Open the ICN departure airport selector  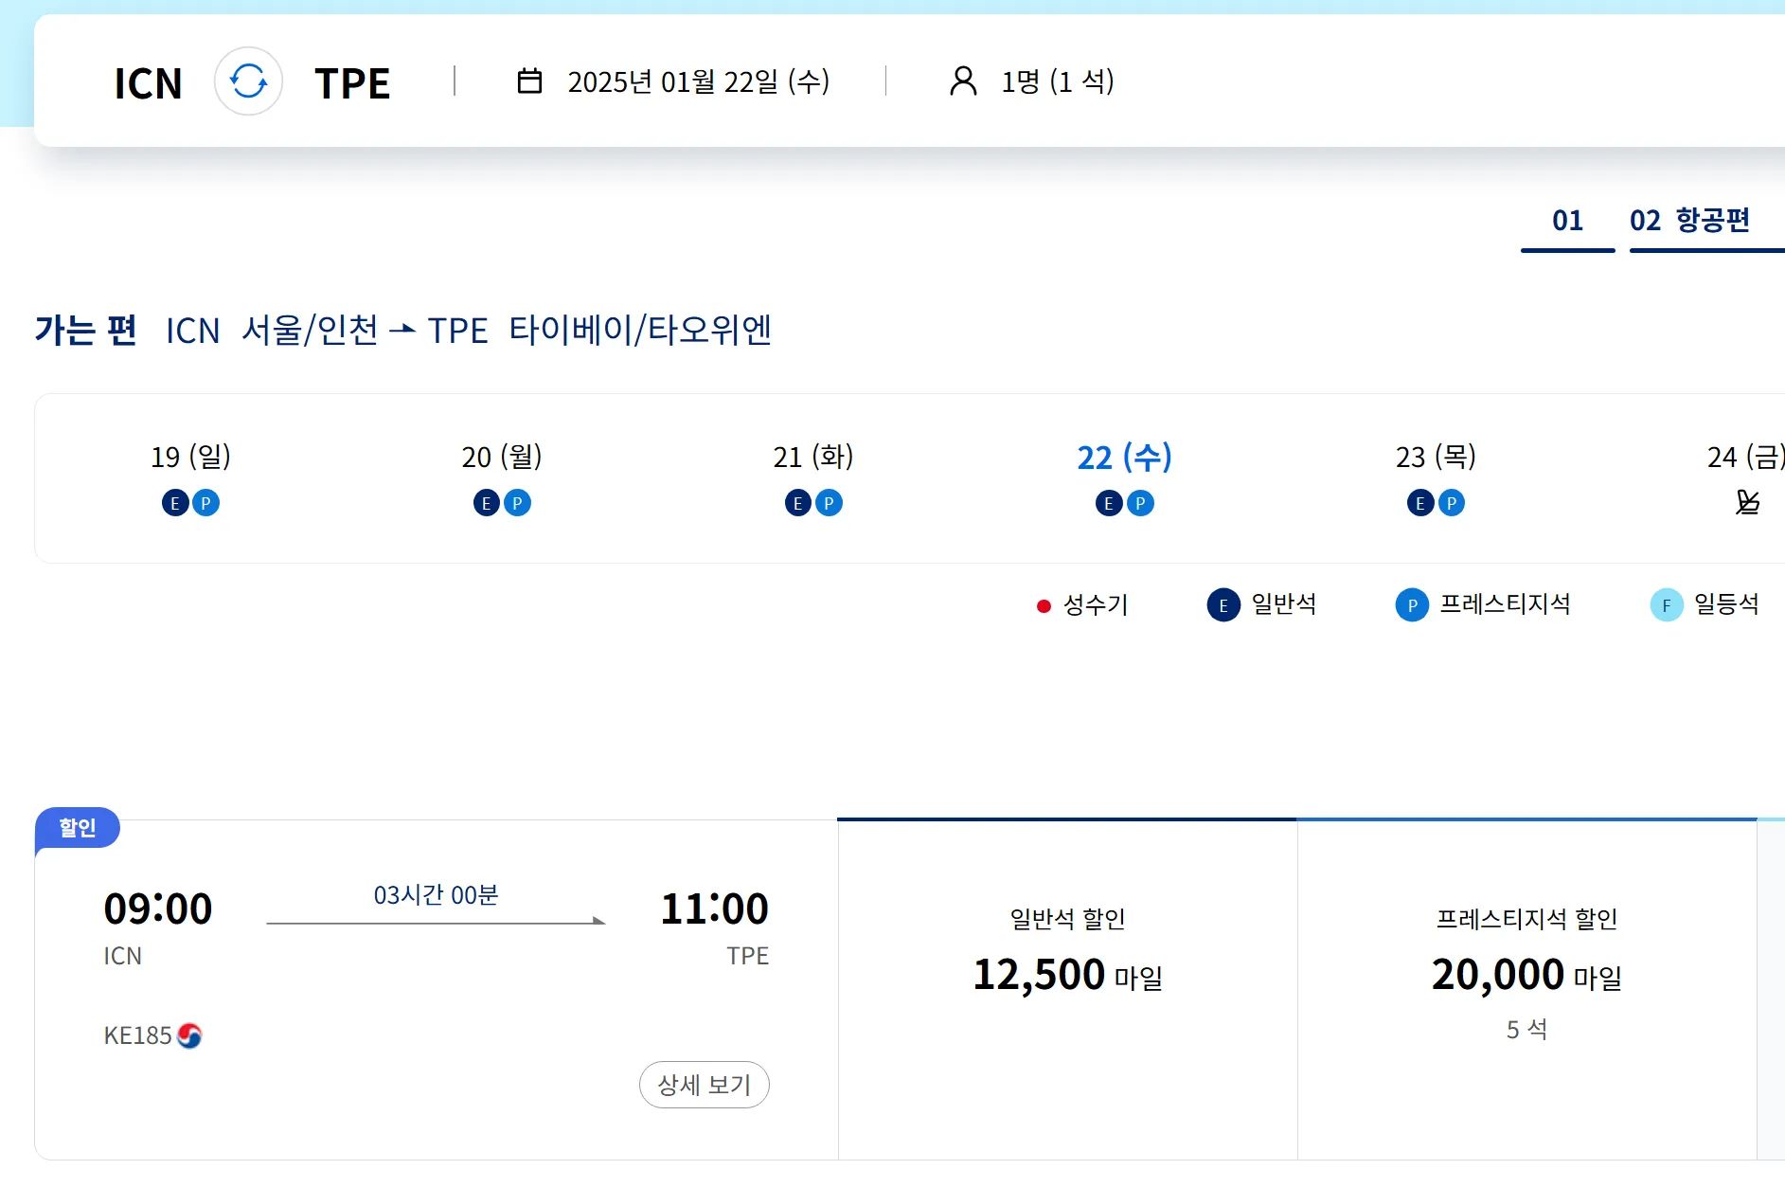click(148, 83)
